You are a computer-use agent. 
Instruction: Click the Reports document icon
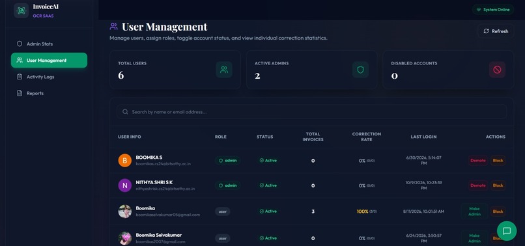point(20,93)
